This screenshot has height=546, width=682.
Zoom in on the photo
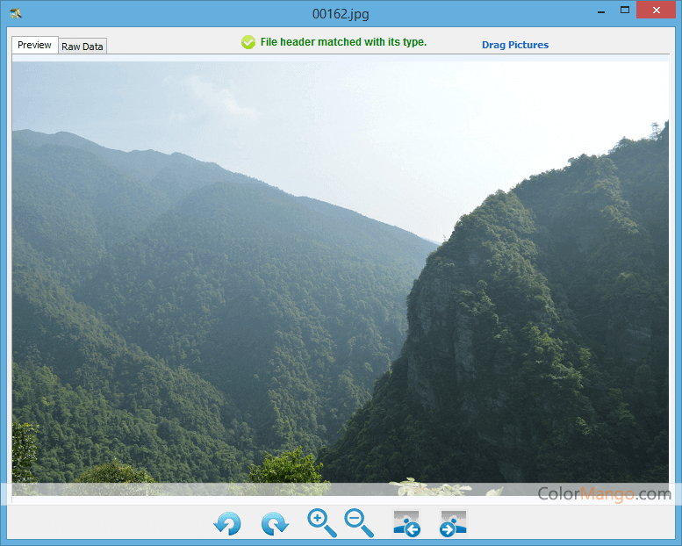click(x=321, y=523)
